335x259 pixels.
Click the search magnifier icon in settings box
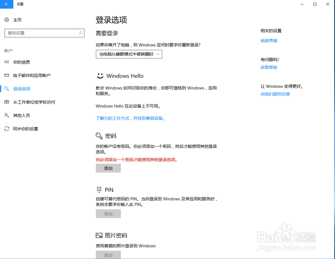80,33
